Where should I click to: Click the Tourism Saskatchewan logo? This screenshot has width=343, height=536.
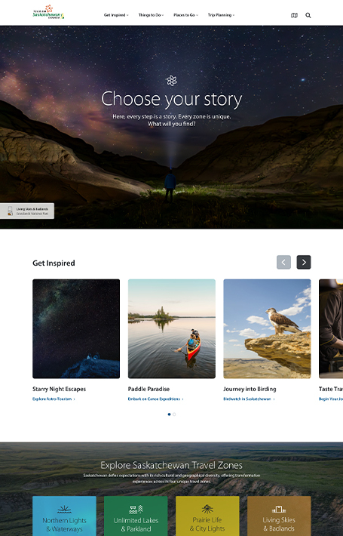tap(48, 12)
